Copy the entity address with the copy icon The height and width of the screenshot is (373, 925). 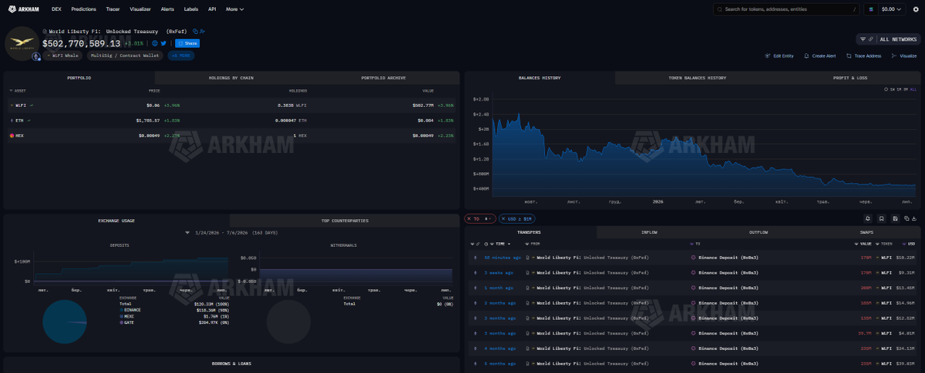(x=196, y=32)
